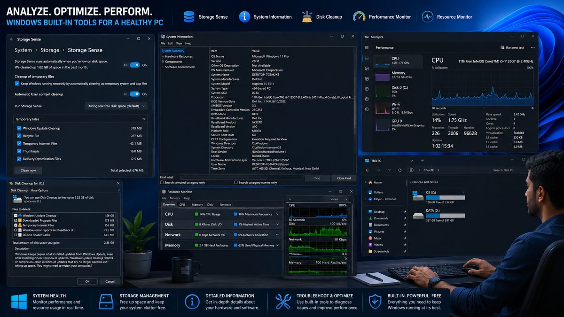This screenshot has height=317, width=564.
Task: Toggle Storage Sense runs automatically switch
Action: coord(134,65)
